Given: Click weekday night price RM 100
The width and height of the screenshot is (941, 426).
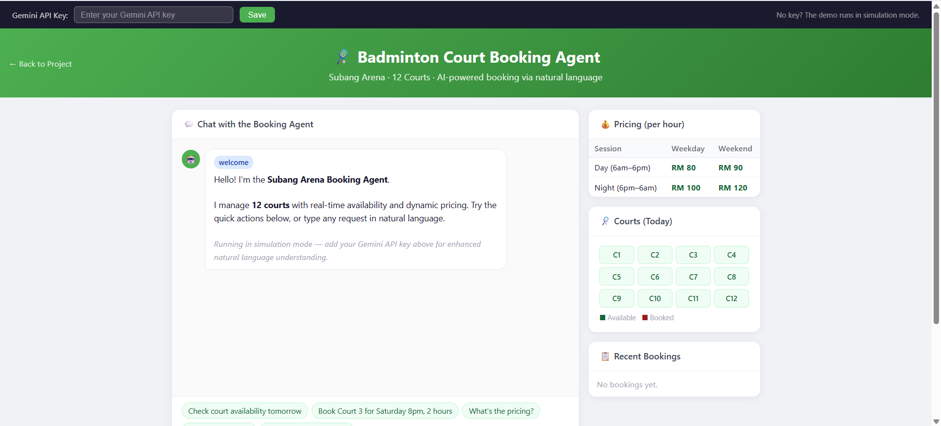Looking at the screenshot, I should [x=686, y=188].
